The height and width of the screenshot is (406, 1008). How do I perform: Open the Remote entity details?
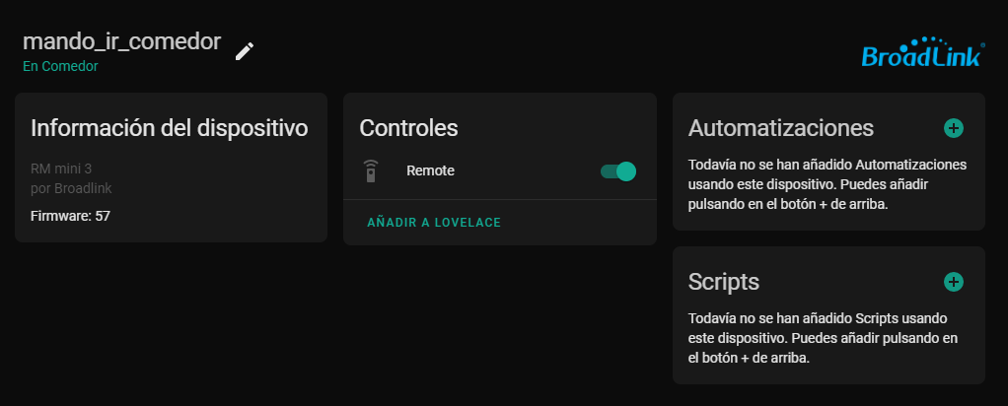point(430,170)
